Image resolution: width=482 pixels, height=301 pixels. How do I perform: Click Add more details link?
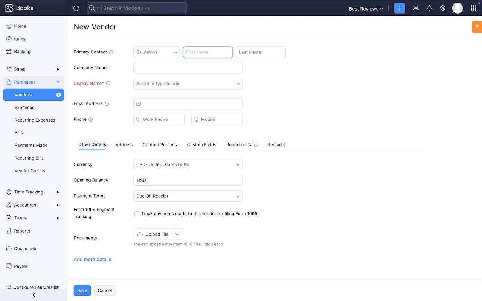(92, 259)
